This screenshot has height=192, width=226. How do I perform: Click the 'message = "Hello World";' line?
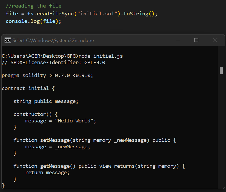[x=60, y=121]
